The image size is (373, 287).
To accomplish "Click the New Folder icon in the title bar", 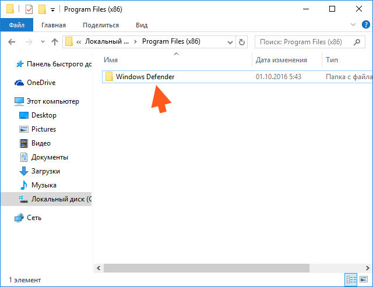I will (x=41, y=9).
